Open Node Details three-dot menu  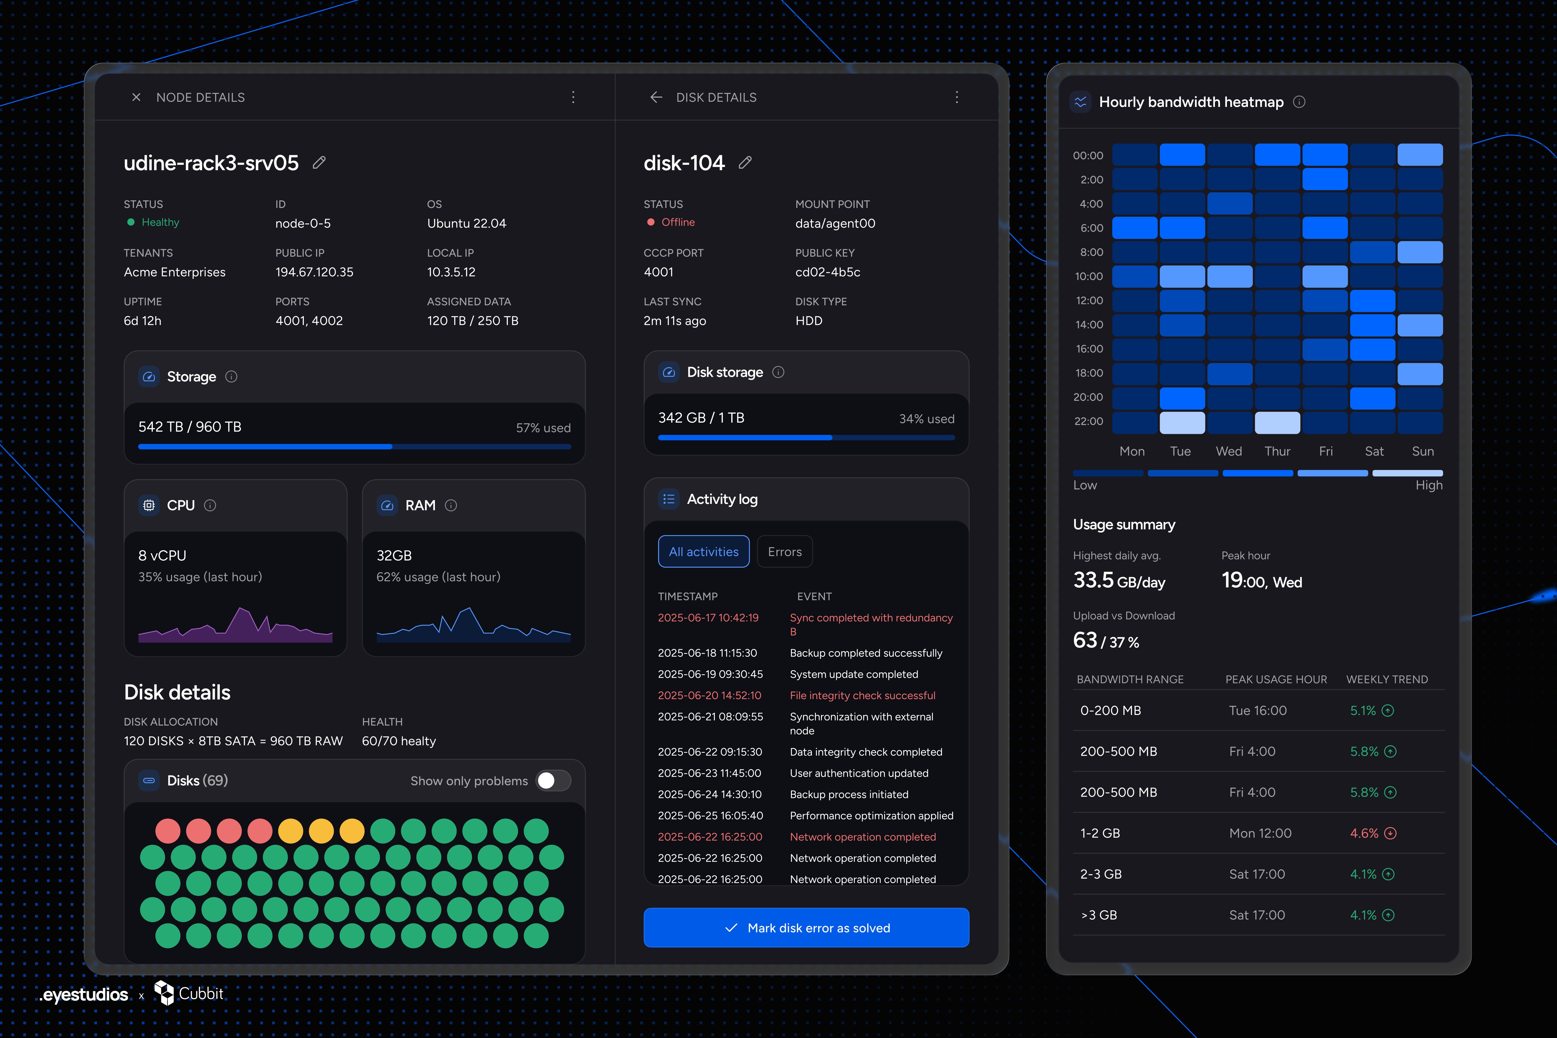tap(573, 97)
